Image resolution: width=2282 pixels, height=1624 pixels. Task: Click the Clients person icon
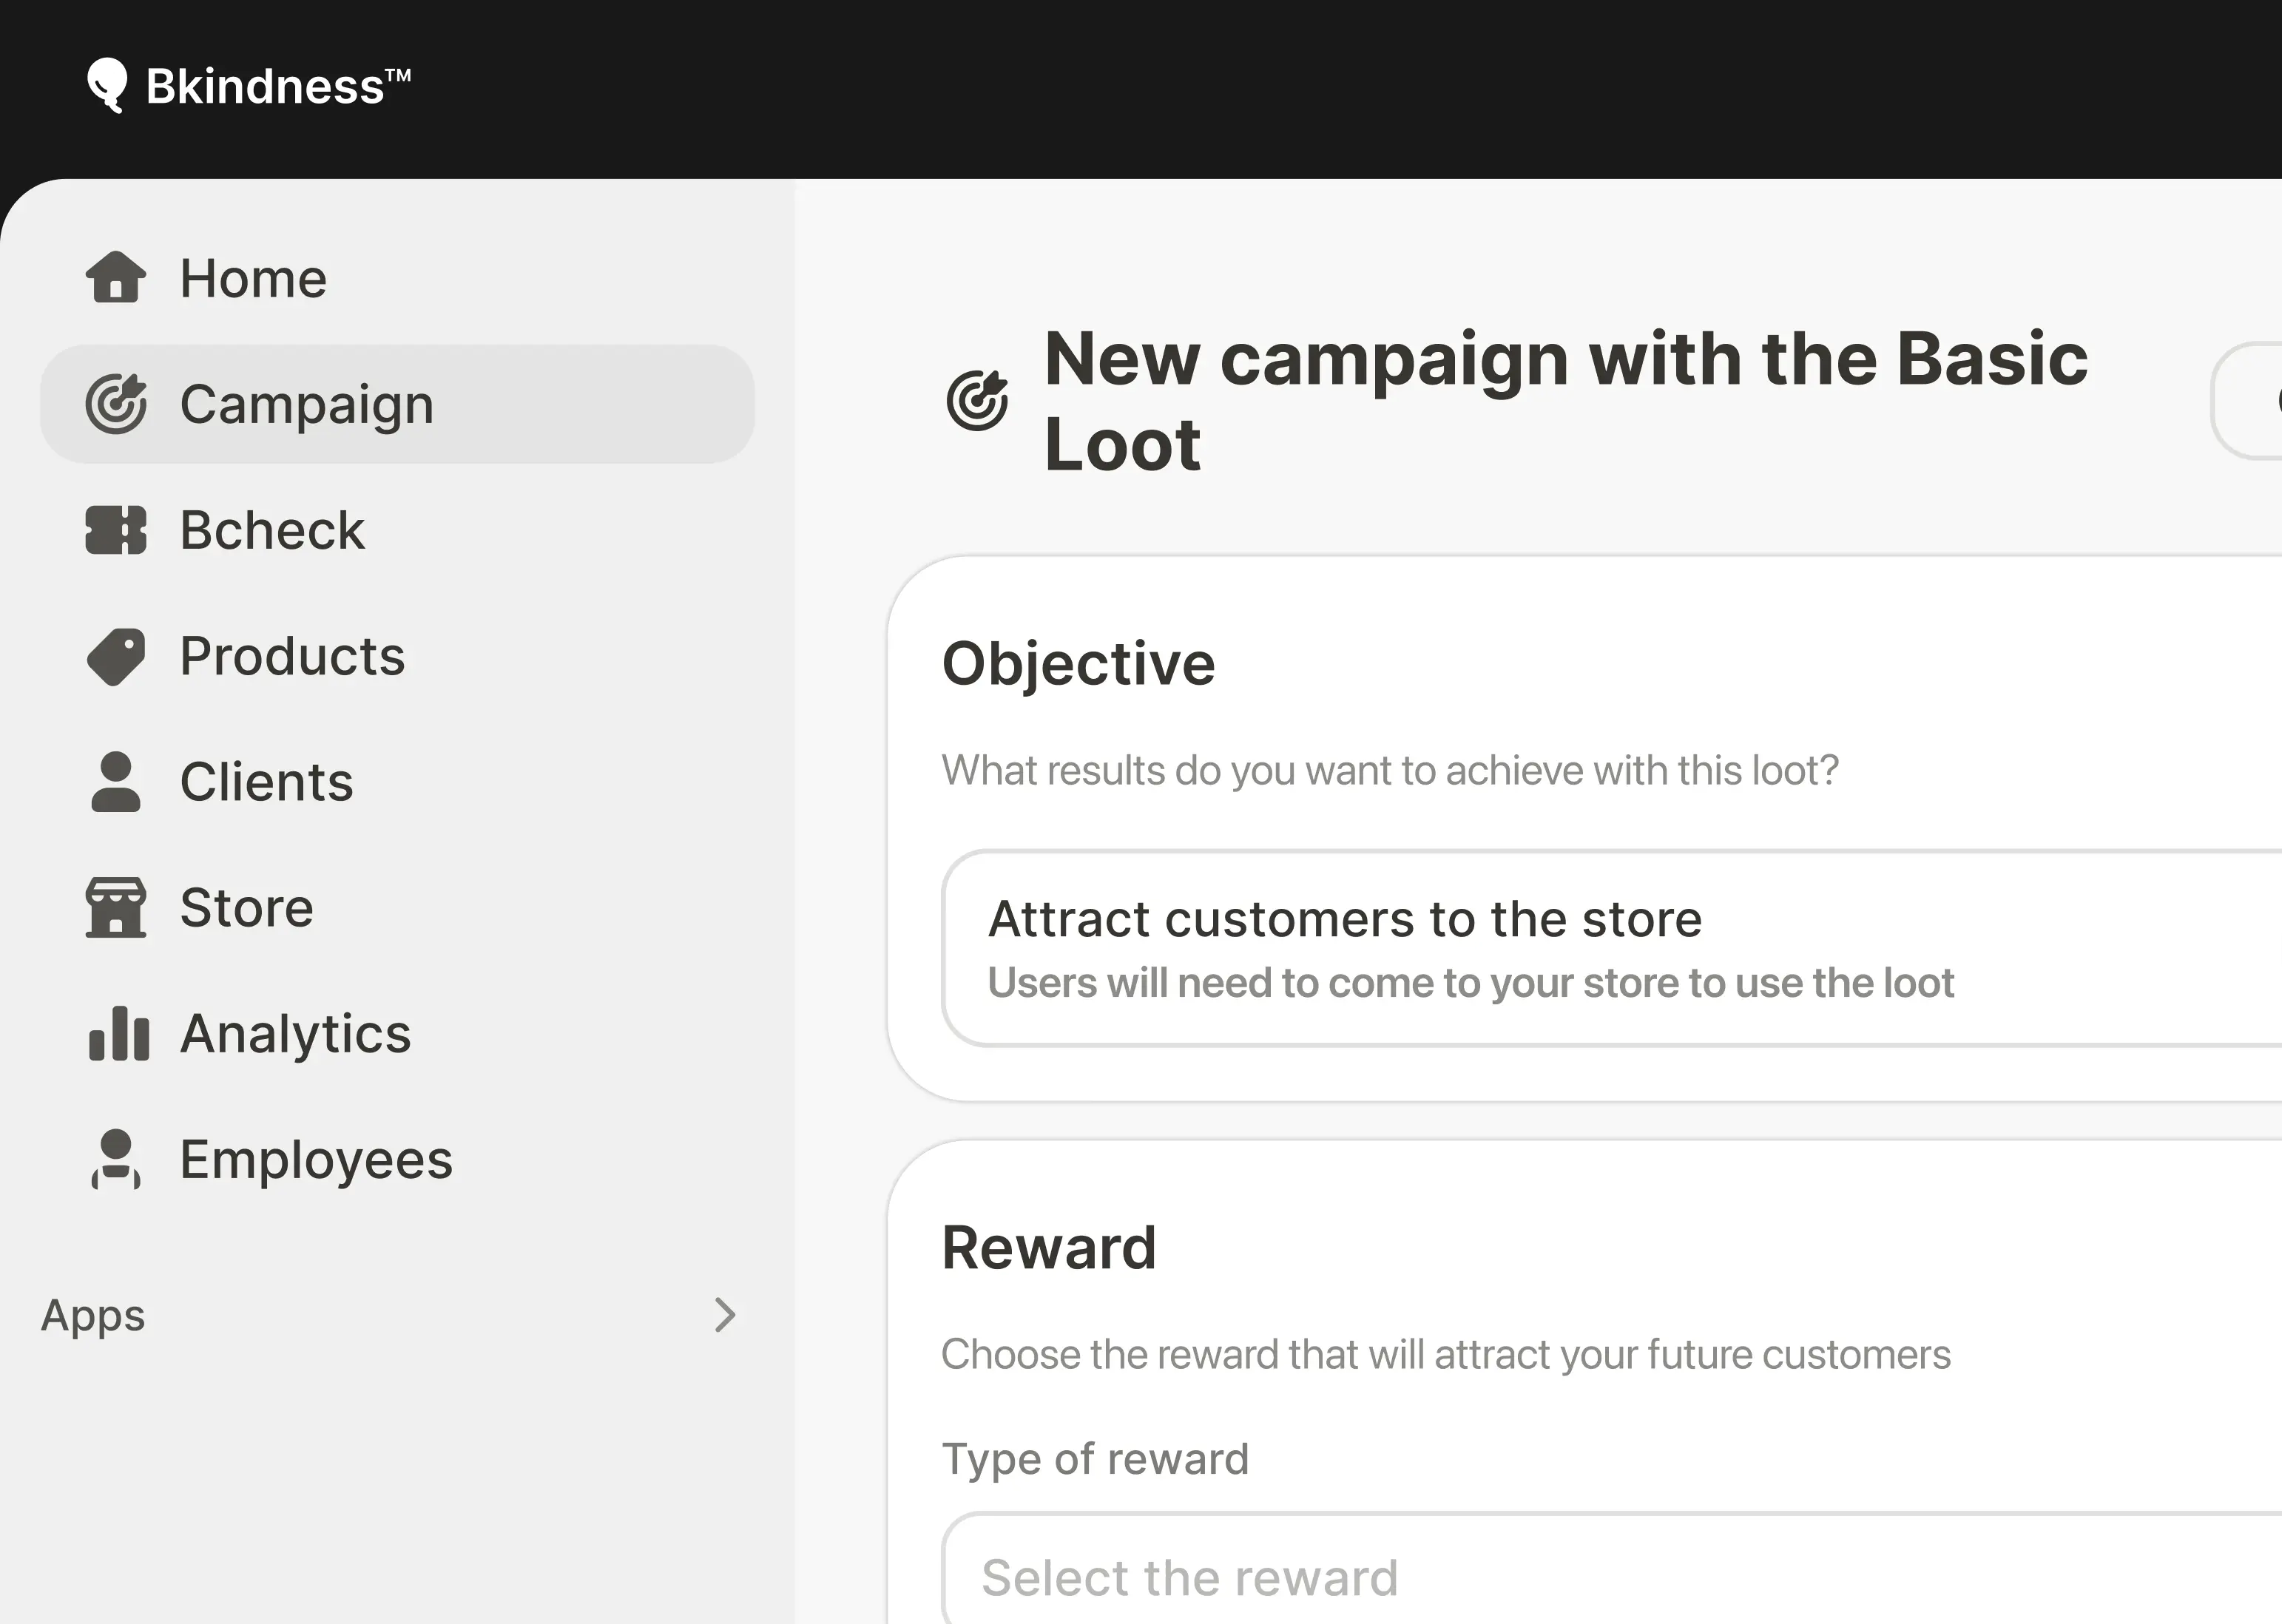116,782
